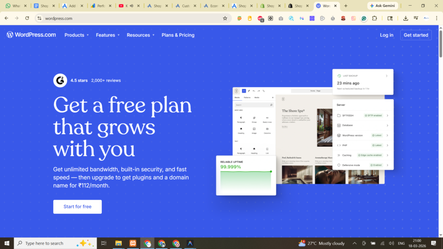Mute the YouTube tab's audio icon
Screen dimensions: 443x249
click(132, 6)
